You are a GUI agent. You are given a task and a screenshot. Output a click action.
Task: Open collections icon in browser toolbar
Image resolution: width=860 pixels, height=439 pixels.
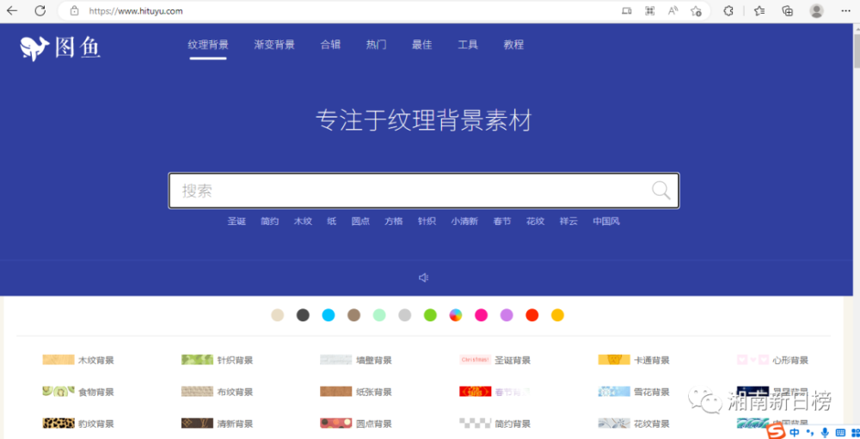[x=788, y=10]
